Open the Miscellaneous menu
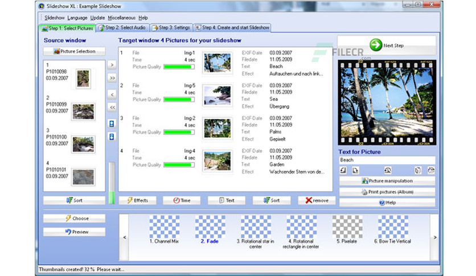 [x=121, y=18]
